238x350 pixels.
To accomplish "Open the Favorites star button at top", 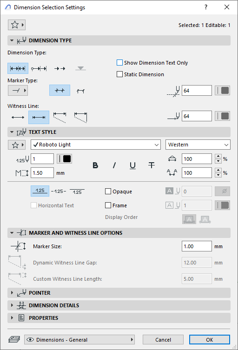I will click(17, 25).
